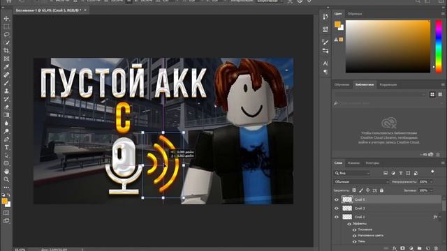
Task: Toggle visibility of Эффекты
Action: coord(349,224)
